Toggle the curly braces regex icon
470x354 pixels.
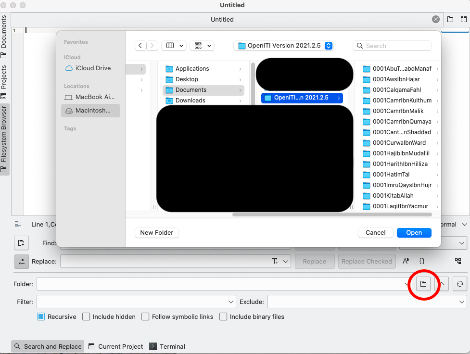coord(422,261)
